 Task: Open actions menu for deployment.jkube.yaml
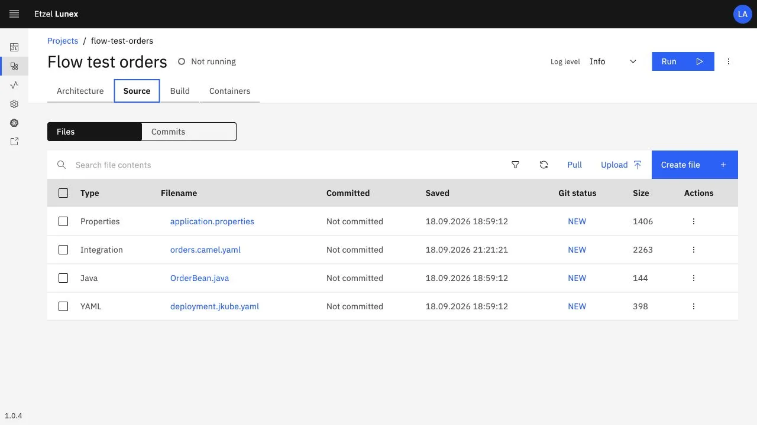tap(694, 306)
